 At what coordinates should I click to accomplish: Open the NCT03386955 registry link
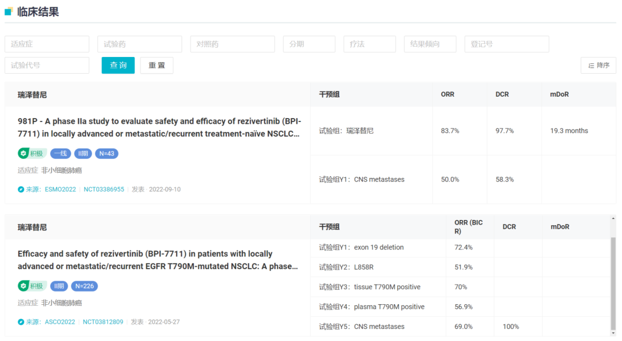click(x=104, y=190)
